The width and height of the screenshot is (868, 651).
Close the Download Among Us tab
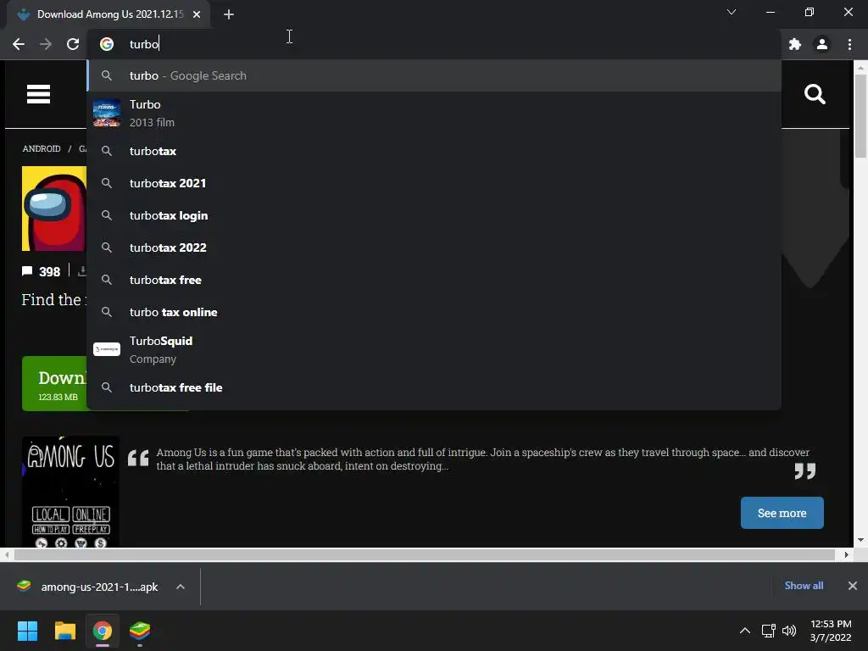coord(197,14)
